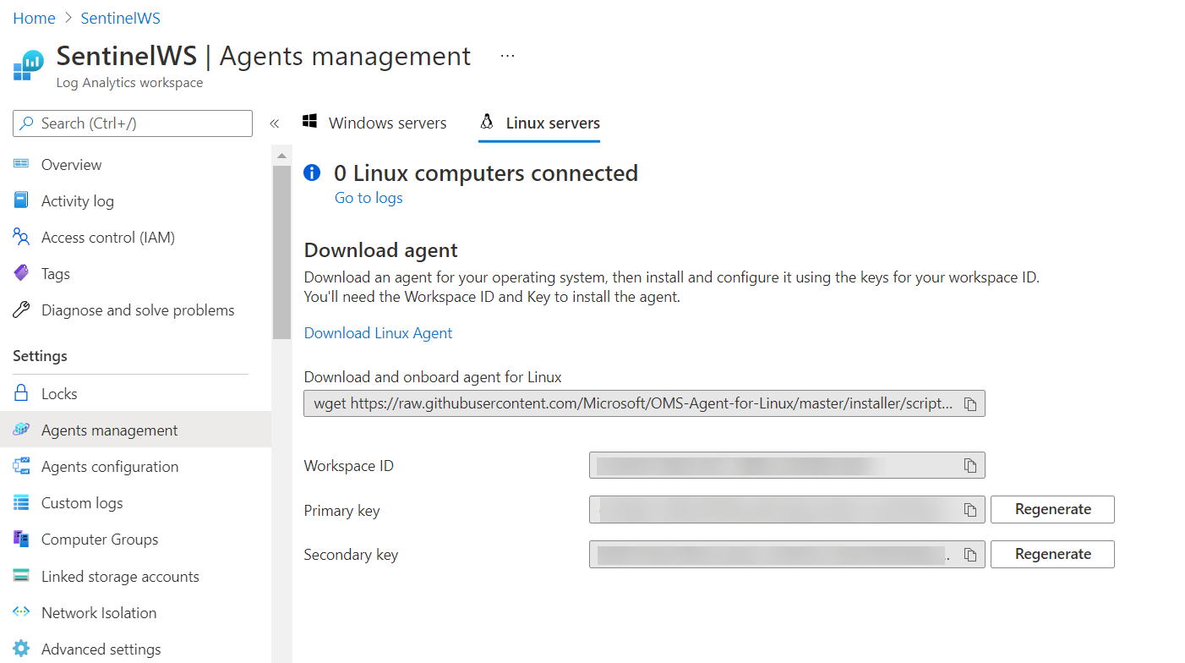
Task: Regenerate the Primary key
Action: 1052,509
